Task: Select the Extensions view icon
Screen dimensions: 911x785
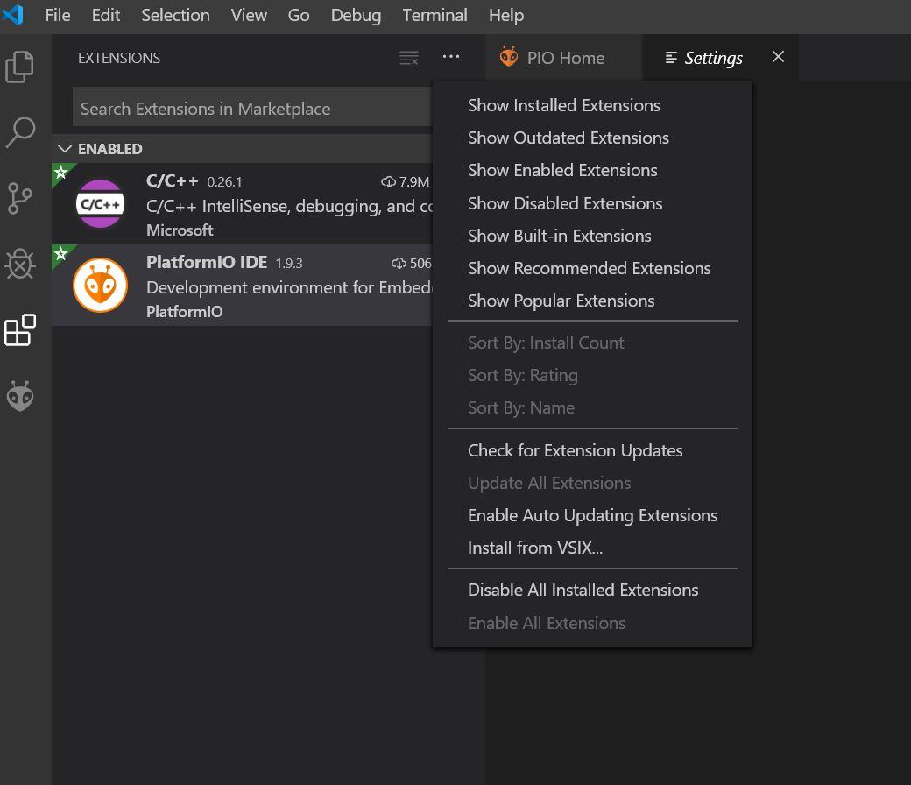Action: 20,330
